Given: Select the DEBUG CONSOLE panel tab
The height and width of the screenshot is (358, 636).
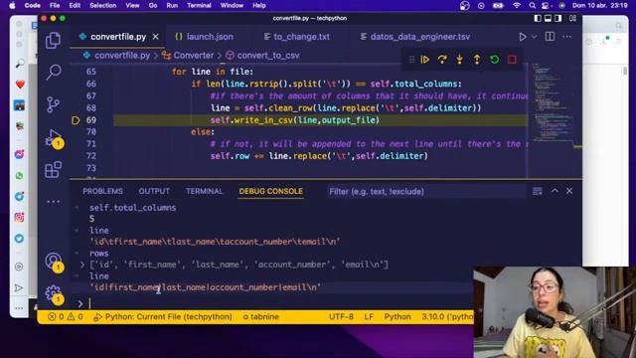Looking at the screenshot, I should [x=270, y=191].
